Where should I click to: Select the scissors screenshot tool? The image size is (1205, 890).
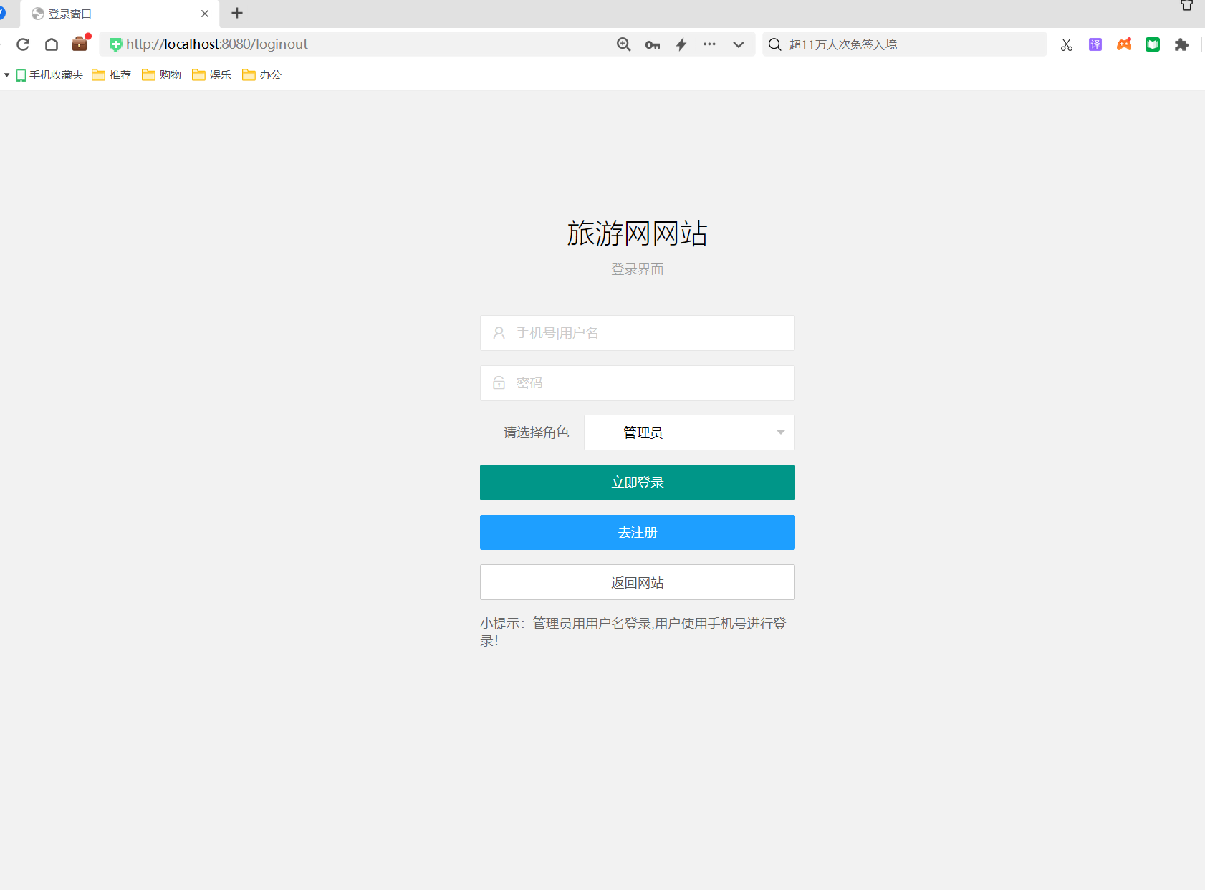(x=1067, y=44)
